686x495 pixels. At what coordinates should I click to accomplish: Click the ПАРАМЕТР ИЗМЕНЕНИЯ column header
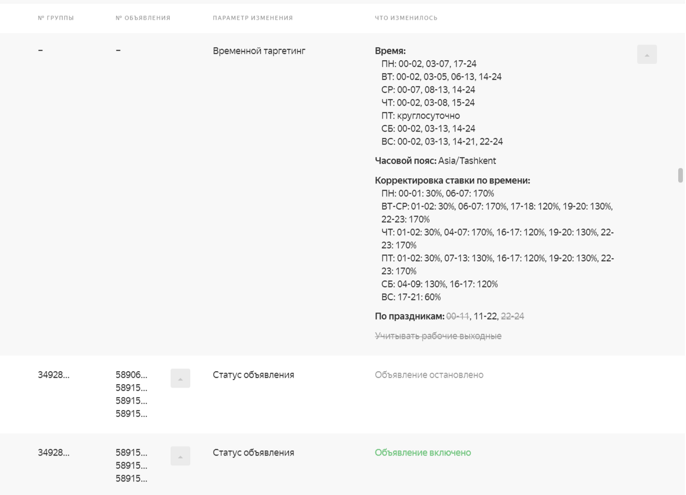point(253,18)
